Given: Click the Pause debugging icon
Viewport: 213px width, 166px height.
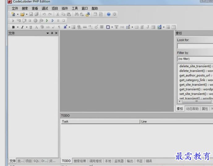Looking at the screenshot, I should click(58, 20).
